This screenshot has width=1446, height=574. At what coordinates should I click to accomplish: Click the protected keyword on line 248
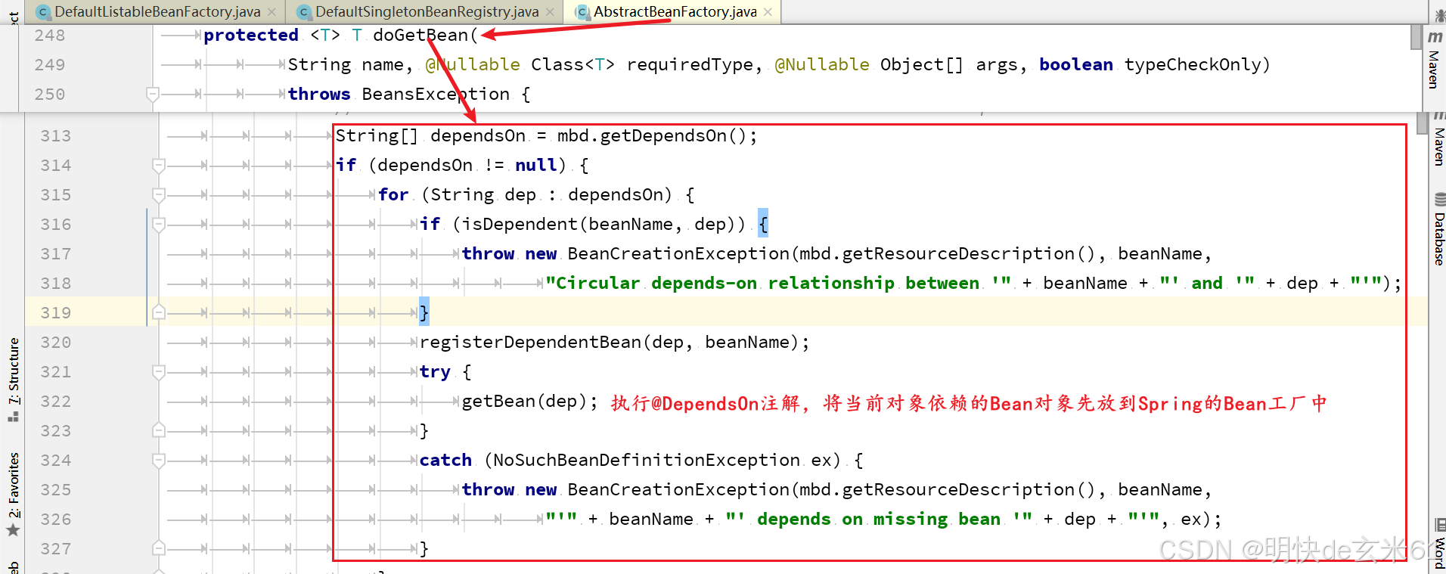[251, 36]
